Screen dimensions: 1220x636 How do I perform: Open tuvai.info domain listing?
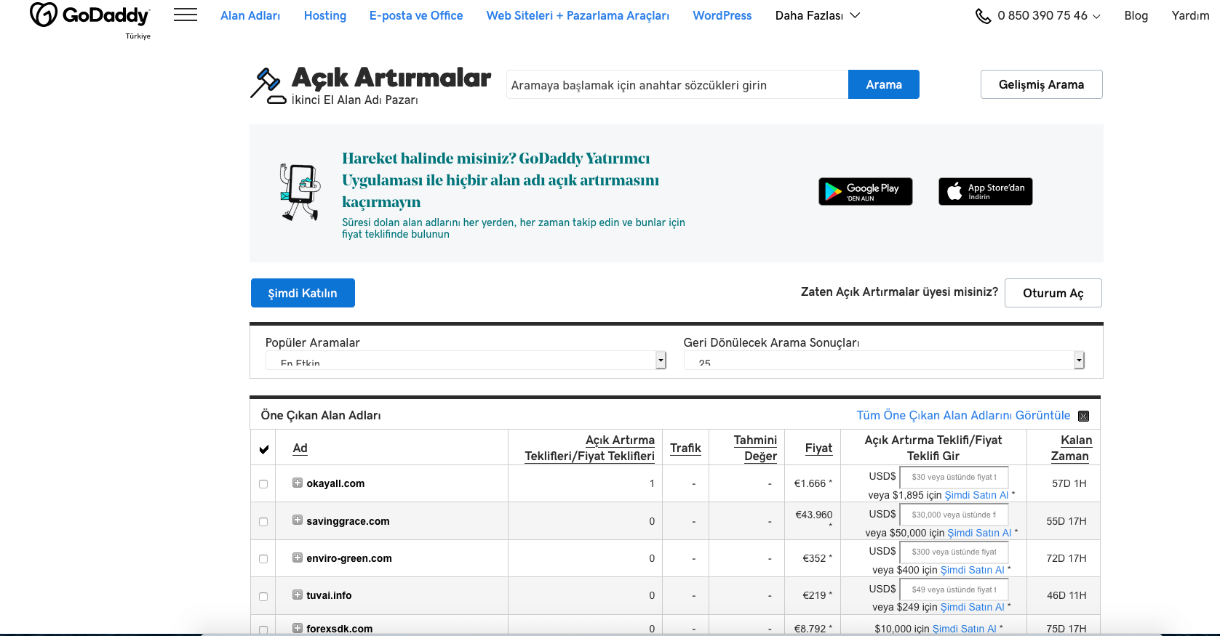point(329,595)
